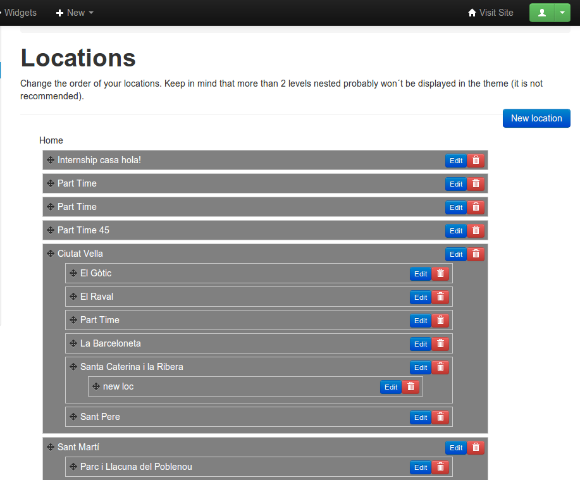Click drag handle beside La Barceloneta
The width and height of the screenshot is (580, 480).
click(x=73, y=343)
